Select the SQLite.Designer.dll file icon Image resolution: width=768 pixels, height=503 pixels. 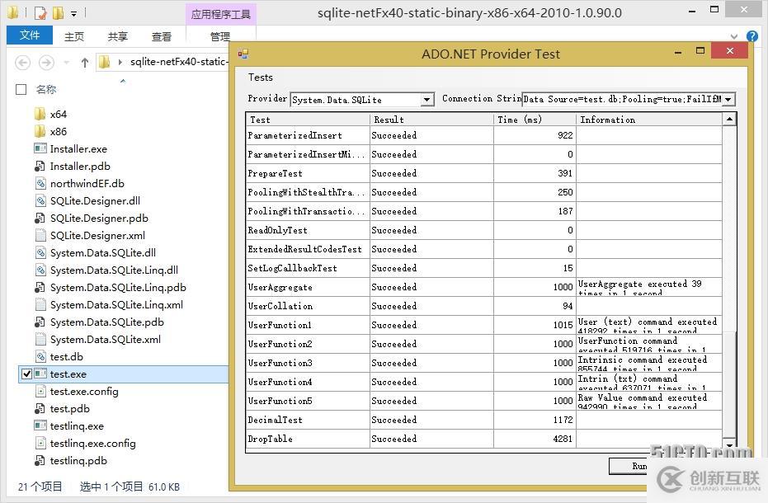pos(40,200)
